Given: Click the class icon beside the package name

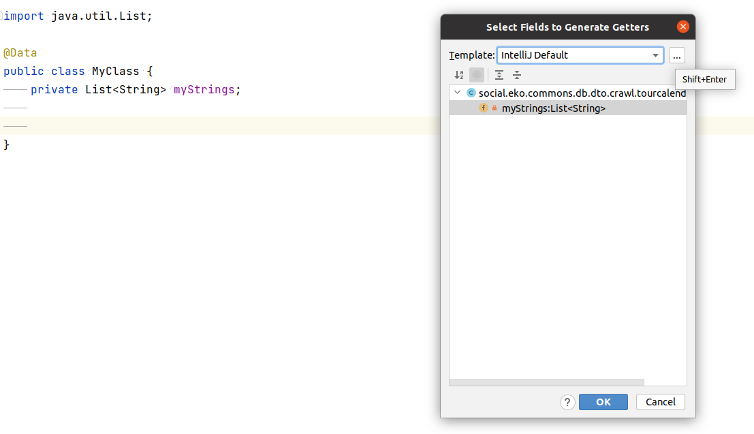Looking at the screenshot, I should coord(471,93).
